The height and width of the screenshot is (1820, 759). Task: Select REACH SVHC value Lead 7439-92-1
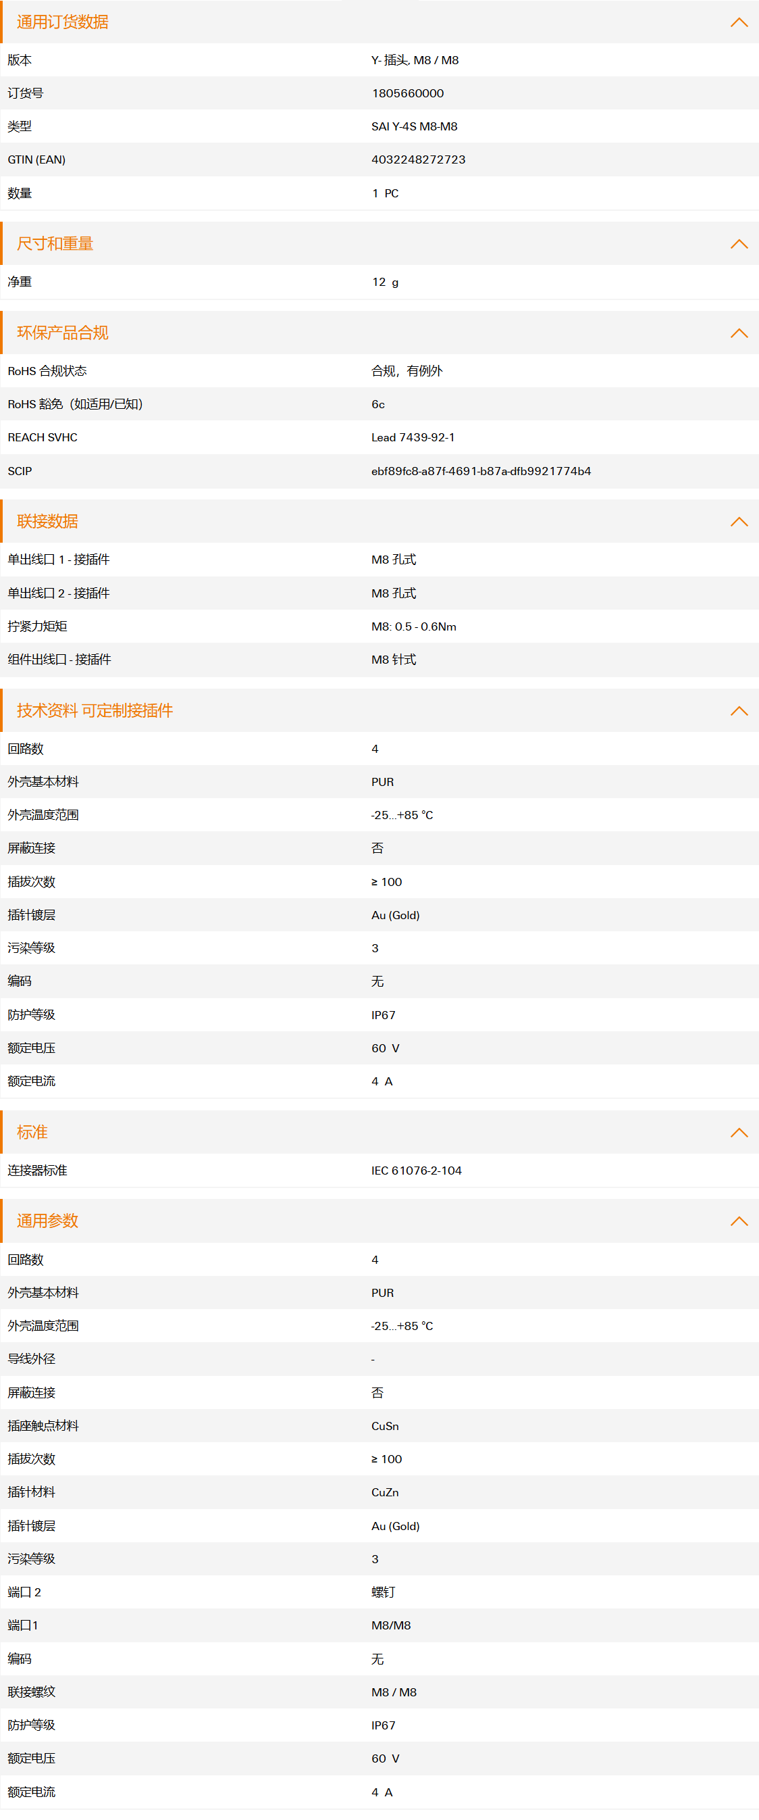point(413,438)
